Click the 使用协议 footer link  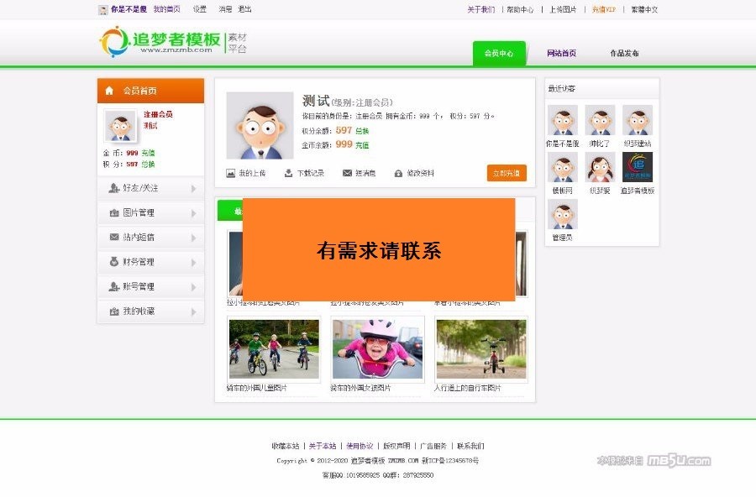pos(360,446)
